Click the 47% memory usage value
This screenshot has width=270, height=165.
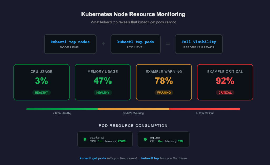coord(103,81)
